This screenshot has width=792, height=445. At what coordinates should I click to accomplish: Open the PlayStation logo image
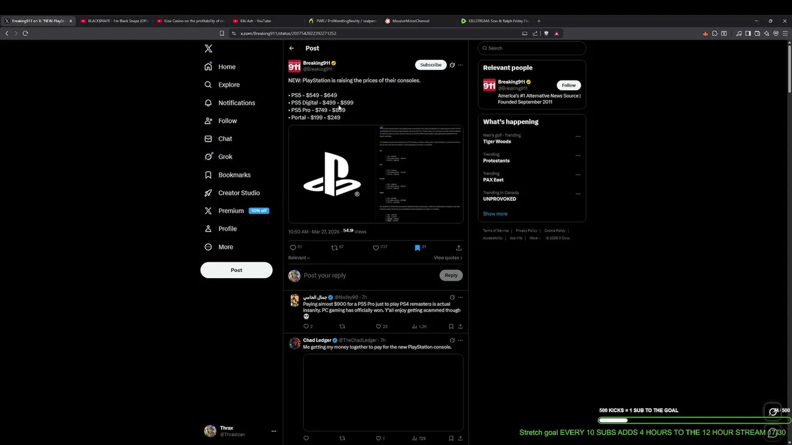click(332, 174)
